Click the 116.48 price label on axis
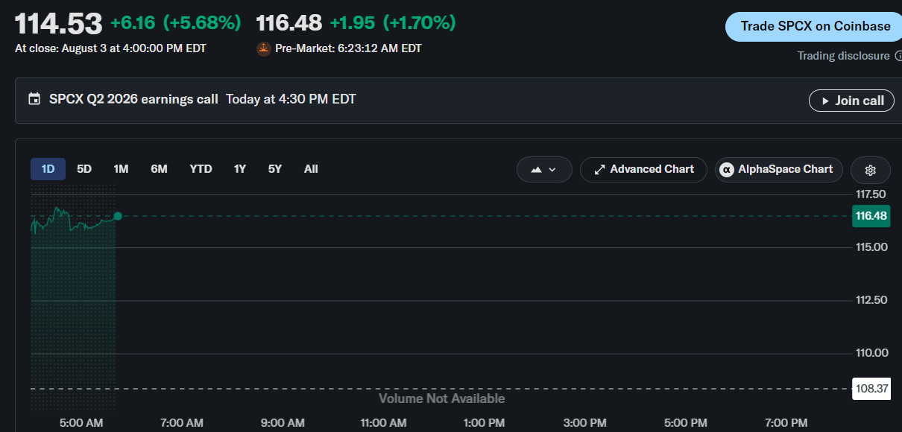Screen dimensions: 902x432 click(x=871, y=216)
